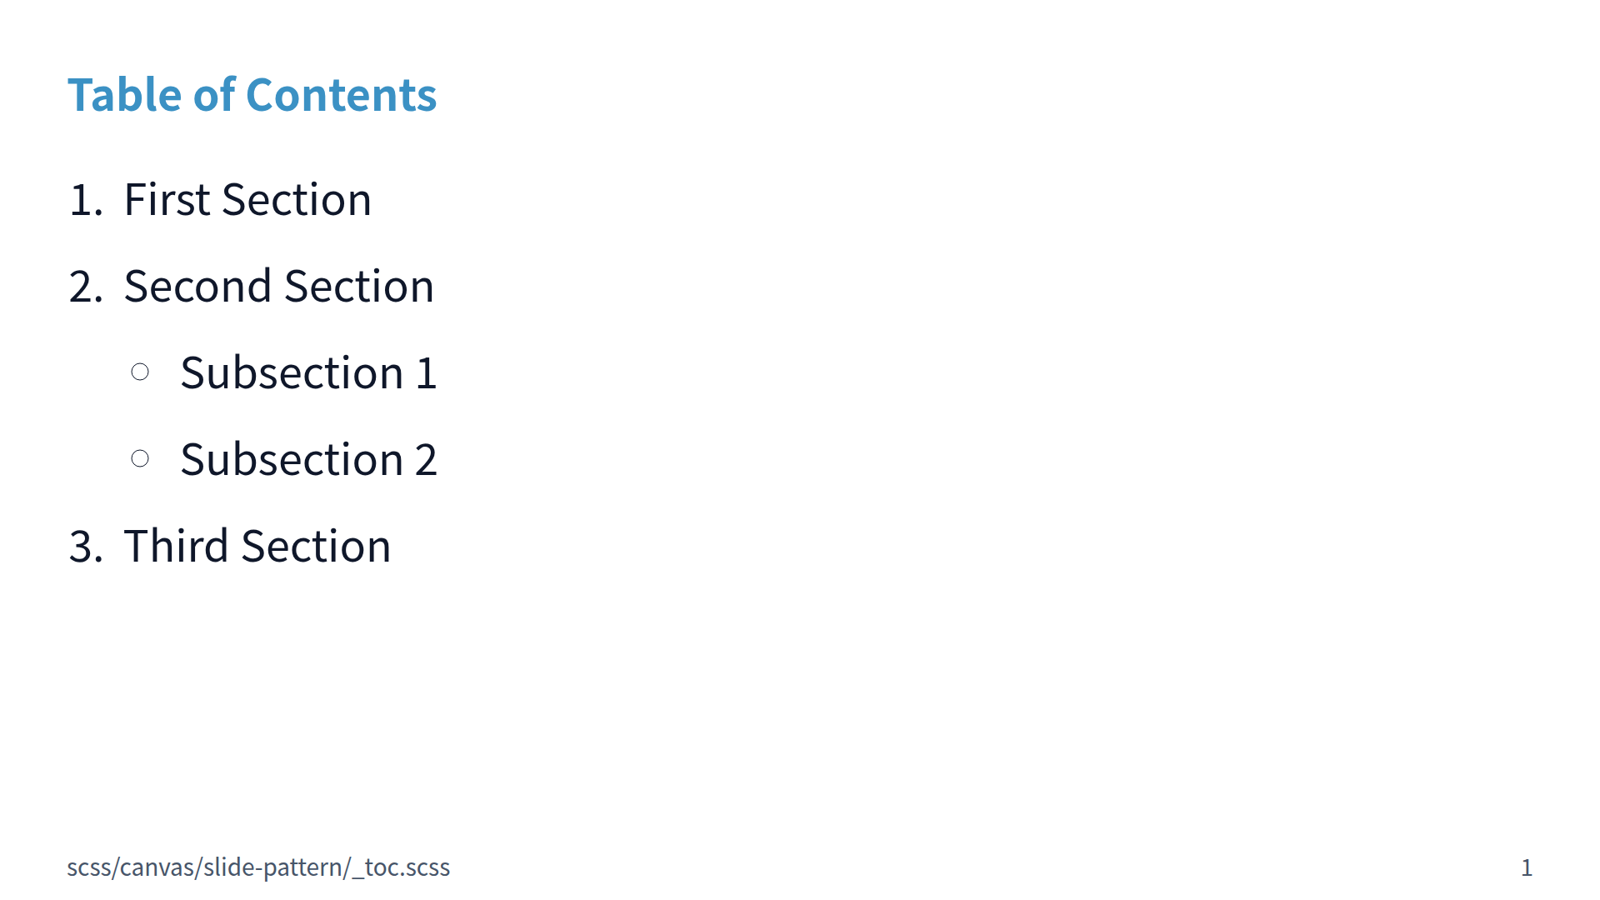Click the list number before Third Section
Viewport: 1600px width, 900px height.
[x=84, y=547]
